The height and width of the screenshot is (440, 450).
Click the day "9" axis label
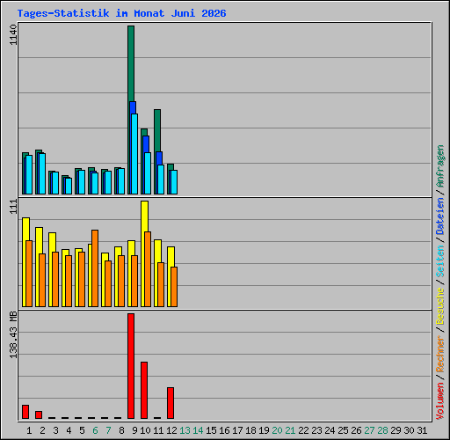pos(134,430)
